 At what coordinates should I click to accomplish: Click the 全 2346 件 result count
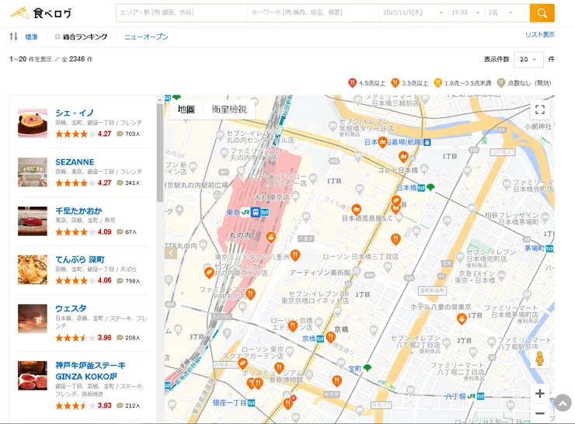(77, 59)
